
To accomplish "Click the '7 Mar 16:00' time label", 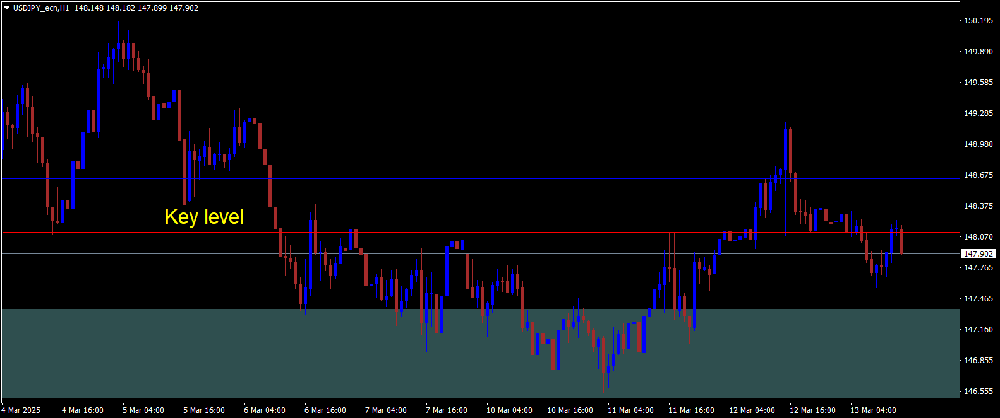I will [447, 410].
